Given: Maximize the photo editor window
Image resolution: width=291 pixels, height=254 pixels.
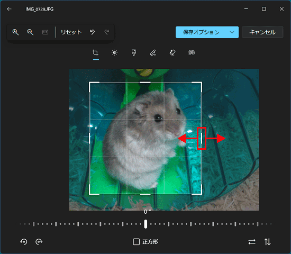Looking at the screenshot, I should 263,8.
